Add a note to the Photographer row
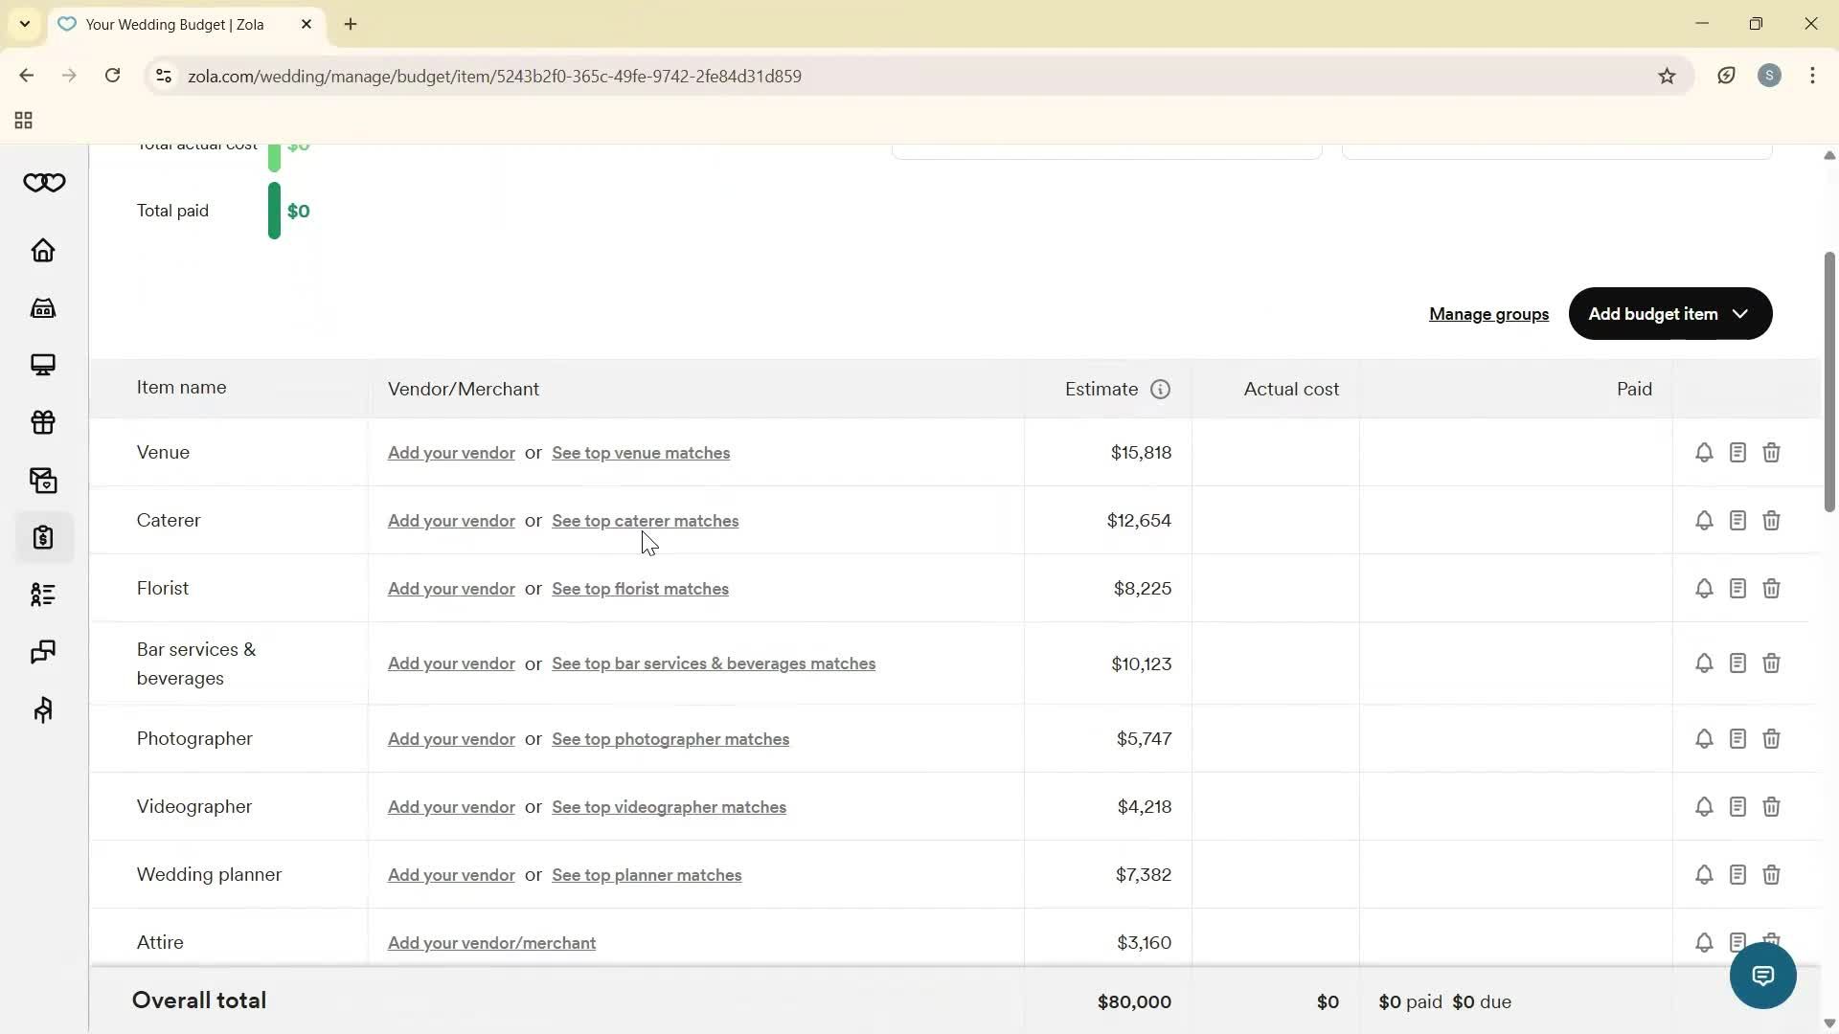This screenshot has width=1839, height=1034. (x=1737, y=738)
